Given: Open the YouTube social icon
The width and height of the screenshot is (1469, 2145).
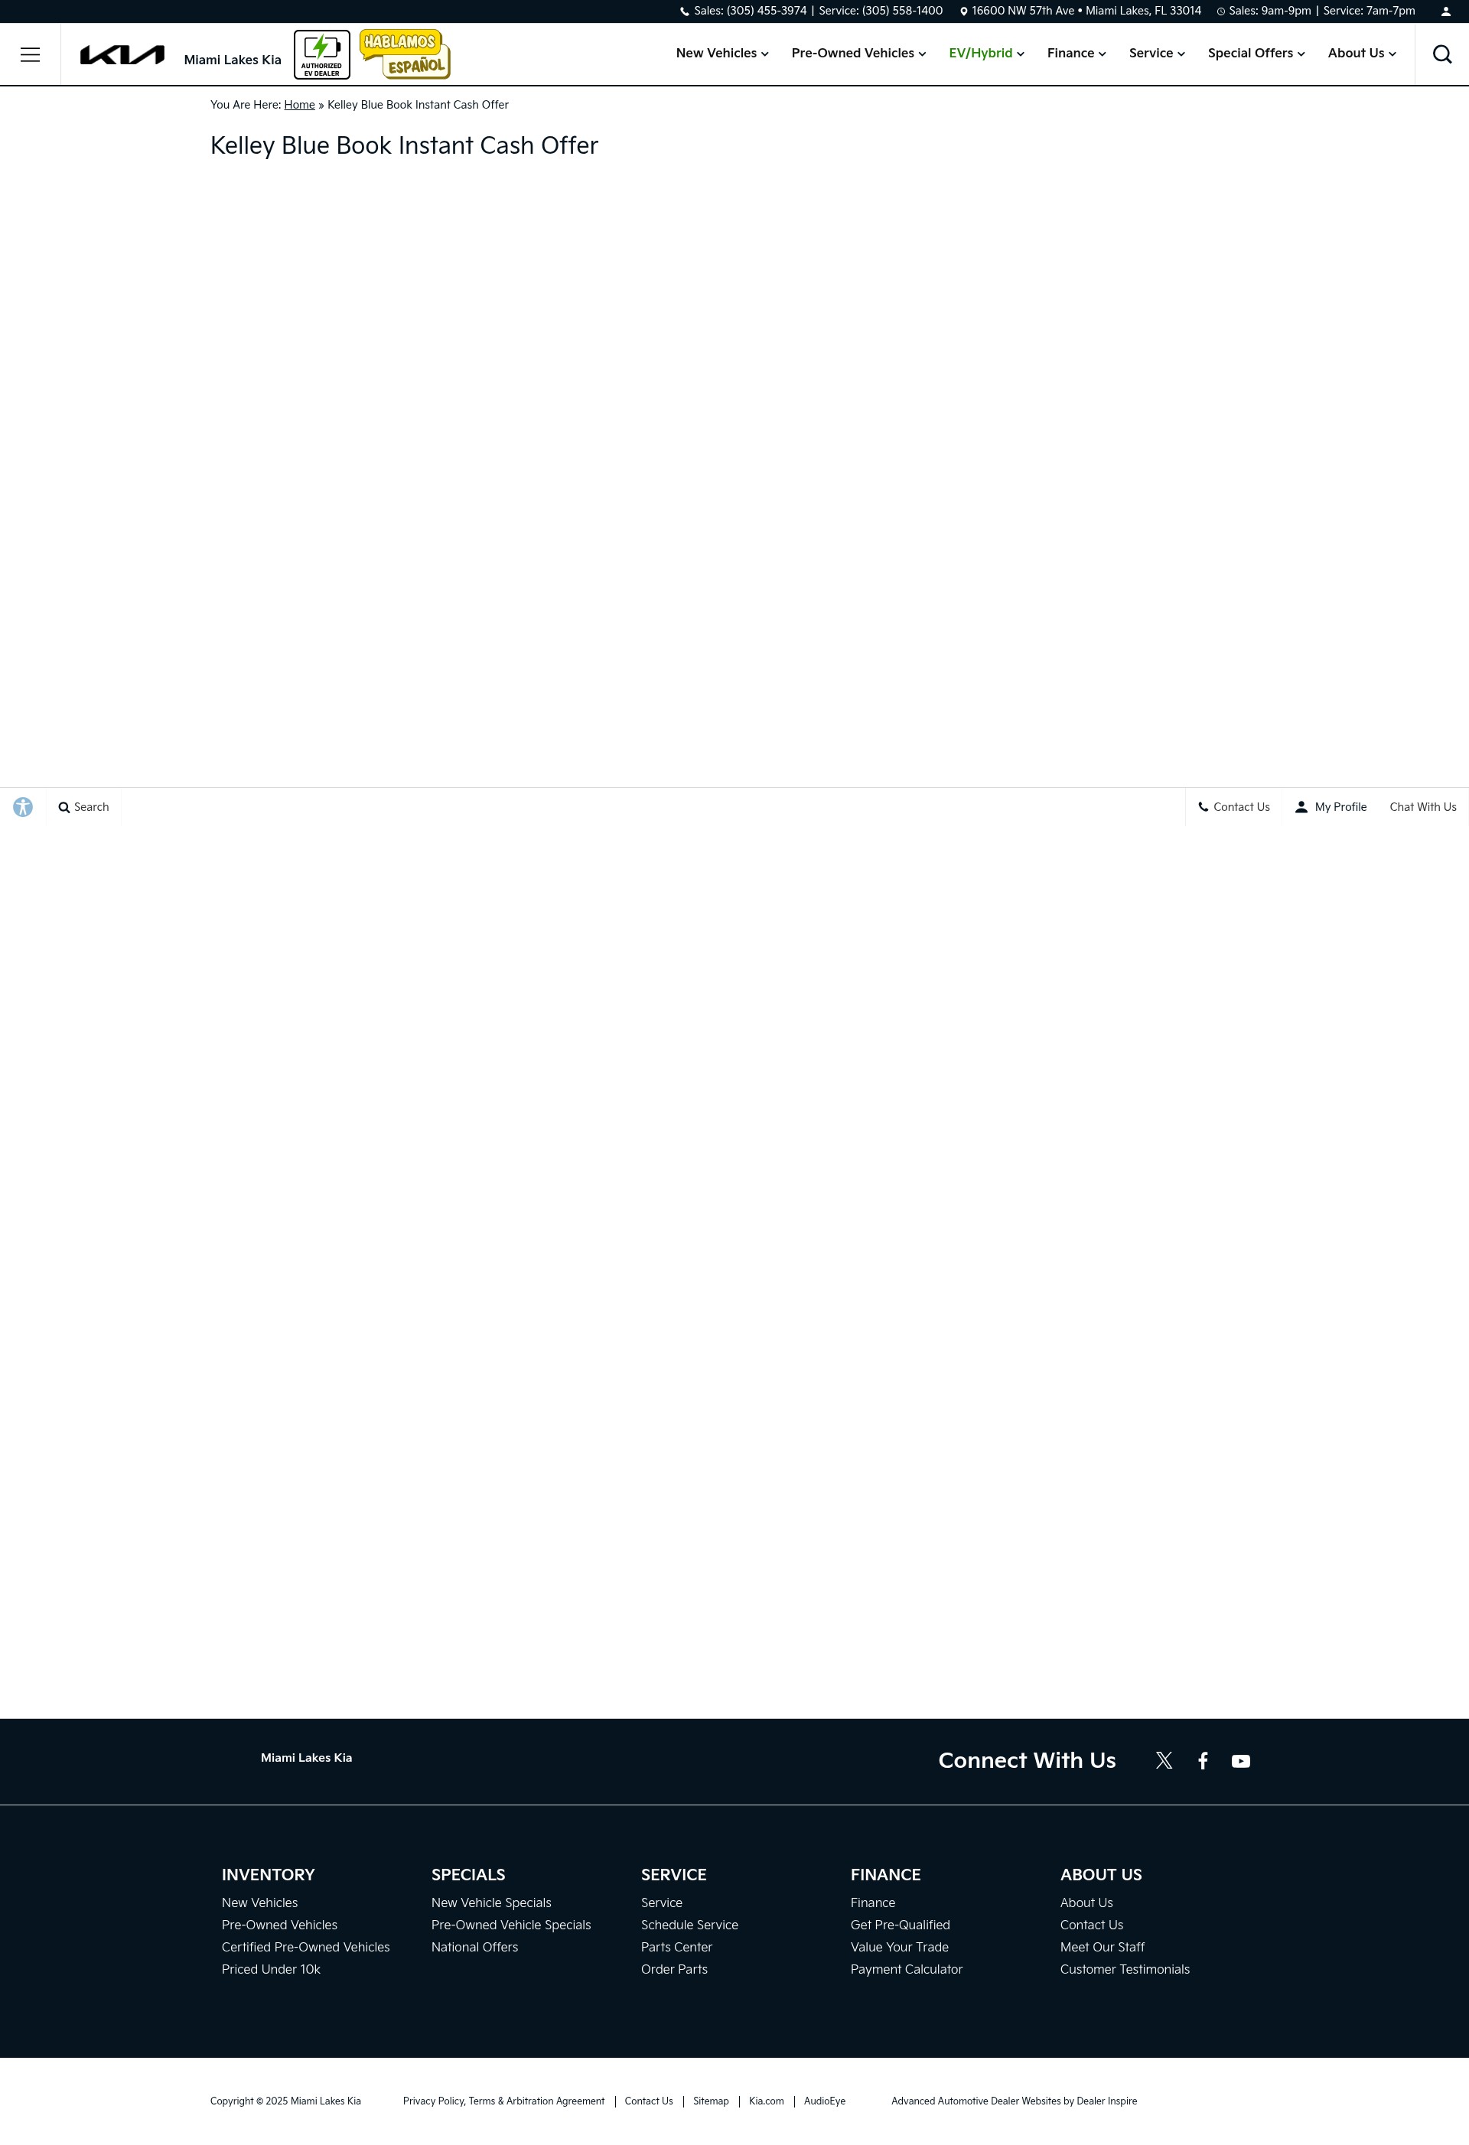Looking at the screenshot, I should pos(1240,1761).
